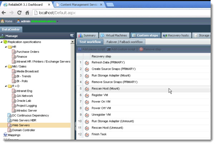Open the Custom steps tab
The height and width of the screenshot is (145, 216).
[145, 36]
